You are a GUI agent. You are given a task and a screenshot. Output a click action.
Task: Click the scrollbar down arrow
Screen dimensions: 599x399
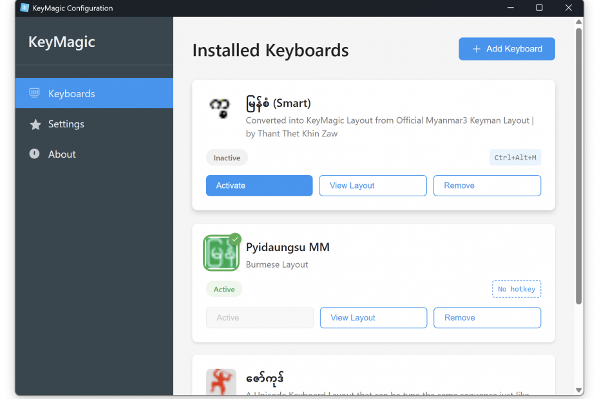pyautogui.click(x=579, y=390)
